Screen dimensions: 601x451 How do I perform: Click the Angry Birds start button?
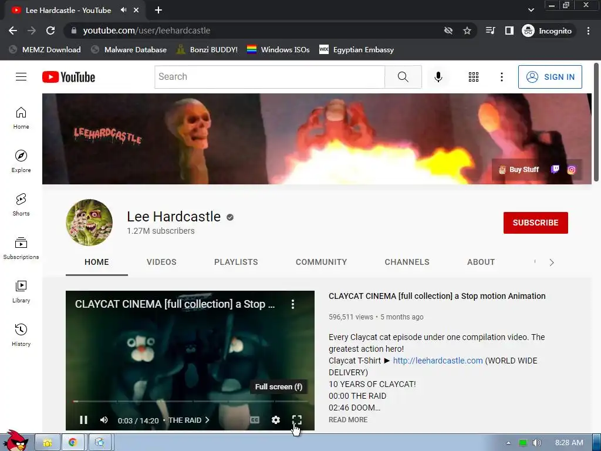point(15,441)
